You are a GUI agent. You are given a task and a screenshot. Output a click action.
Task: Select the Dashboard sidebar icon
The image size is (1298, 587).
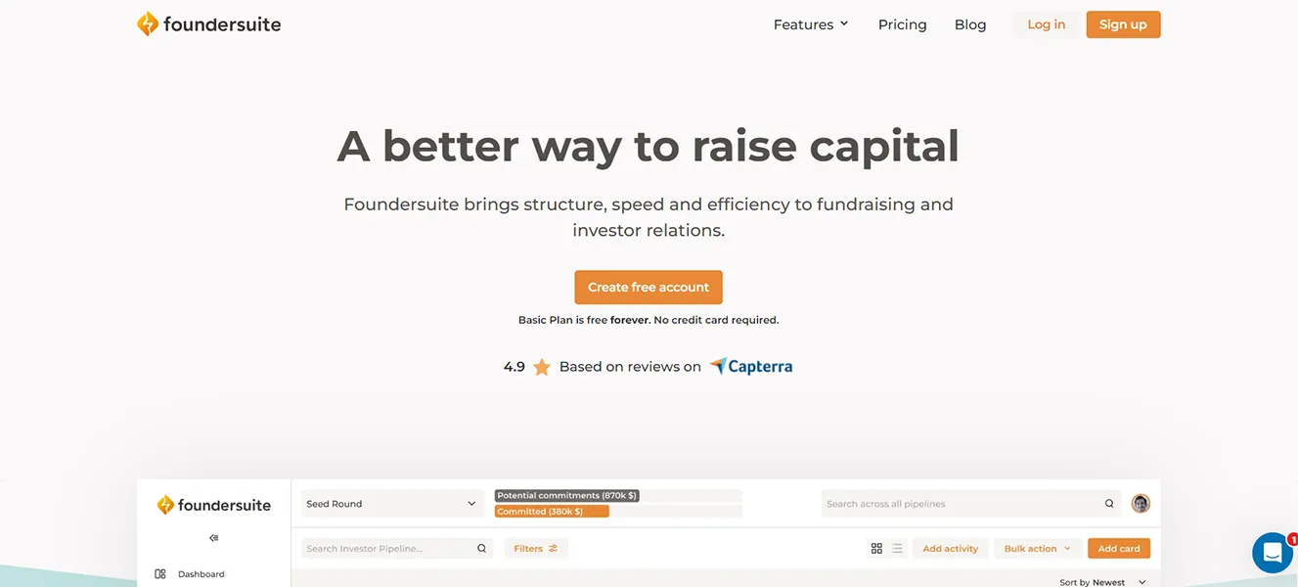(159, 574)
